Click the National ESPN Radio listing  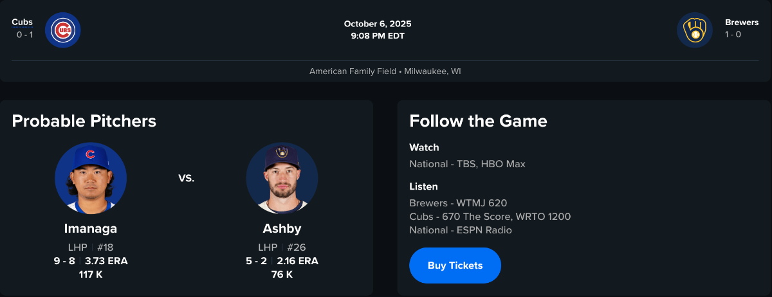click(x=461, y=230)
